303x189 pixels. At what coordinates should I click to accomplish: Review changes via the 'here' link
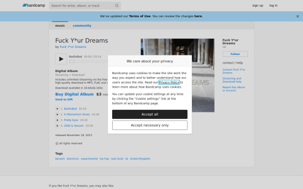(198, 16)
